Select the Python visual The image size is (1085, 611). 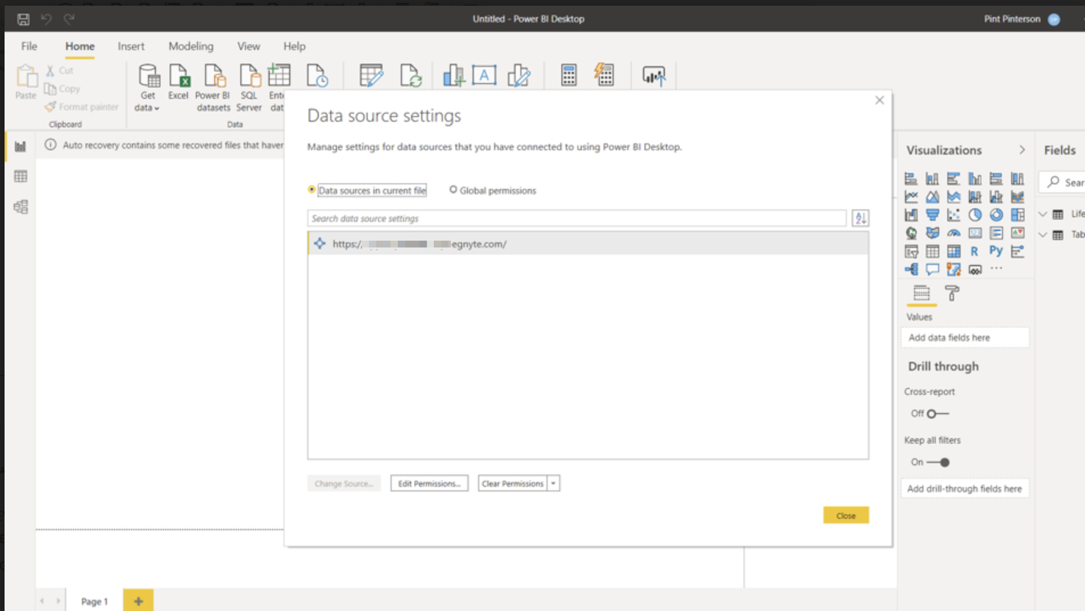click(996, 251)
